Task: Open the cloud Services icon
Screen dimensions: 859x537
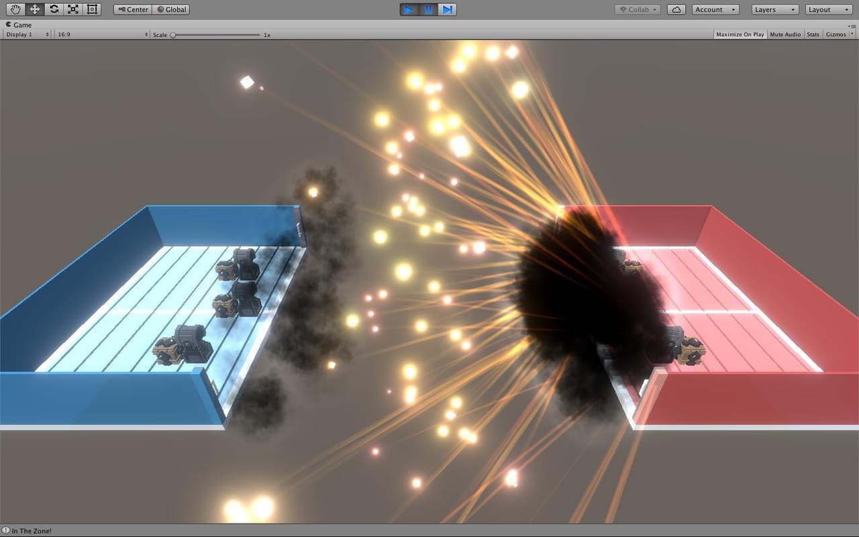Action: coord(677,9)
